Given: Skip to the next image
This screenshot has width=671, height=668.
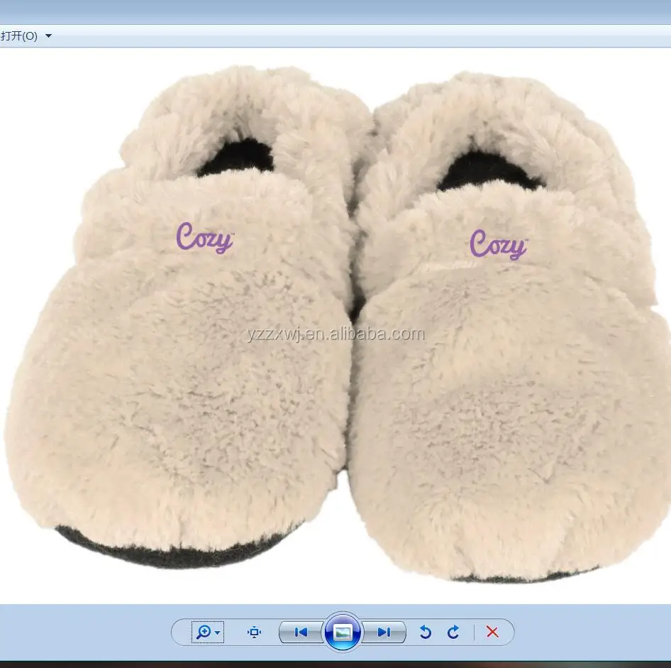Looking at the screenshot, I should point(384,632).
